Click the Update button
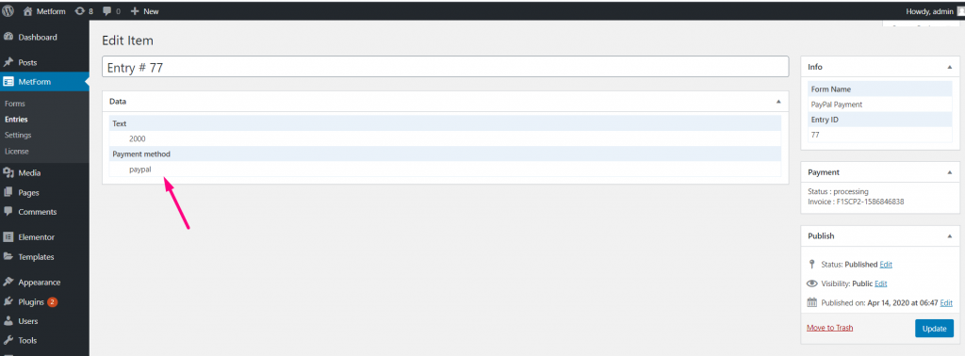Viewport: 965px width, 356px height. click(x=934, y=329)
